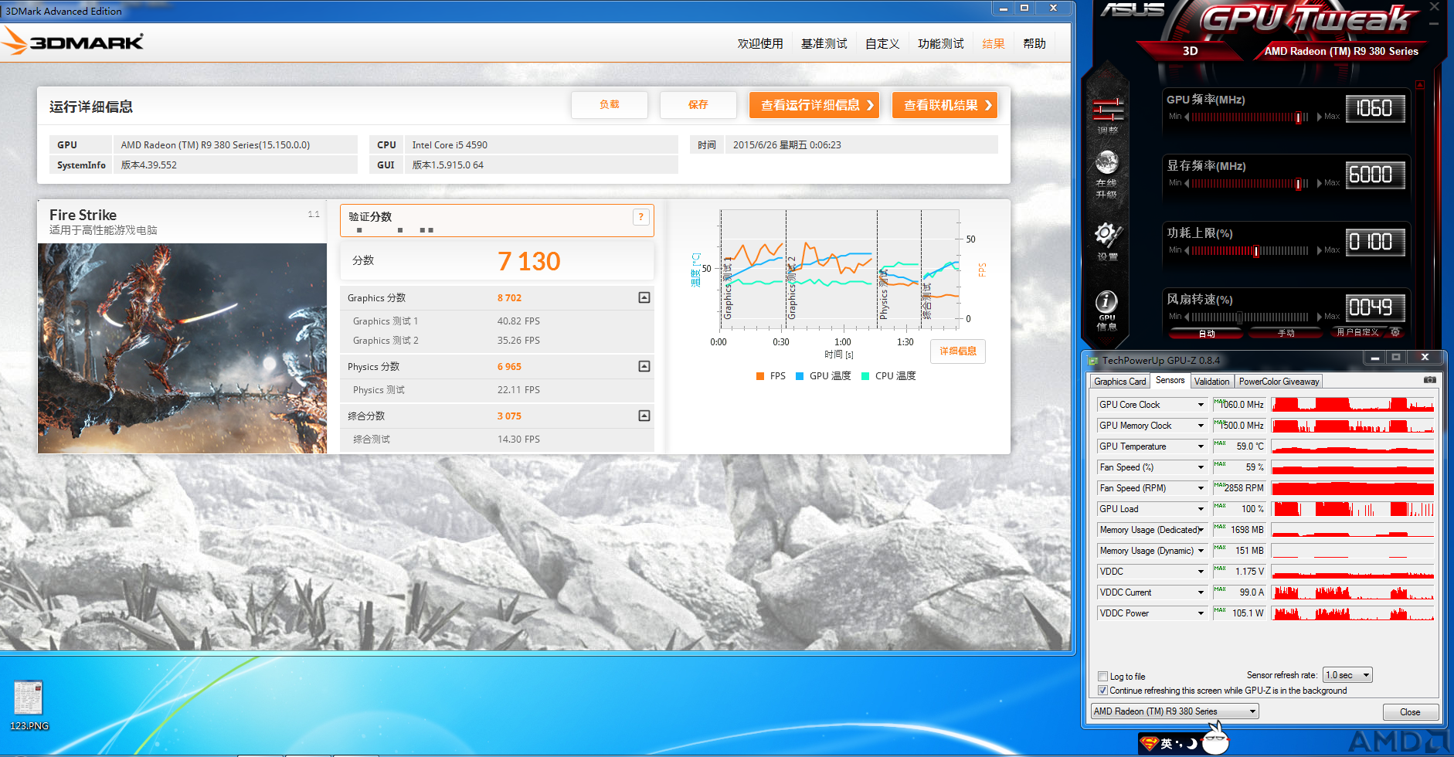Collapse the 综合分数 section
Image resolution: width=1454 pixels, height=757 pixels.
644,416
